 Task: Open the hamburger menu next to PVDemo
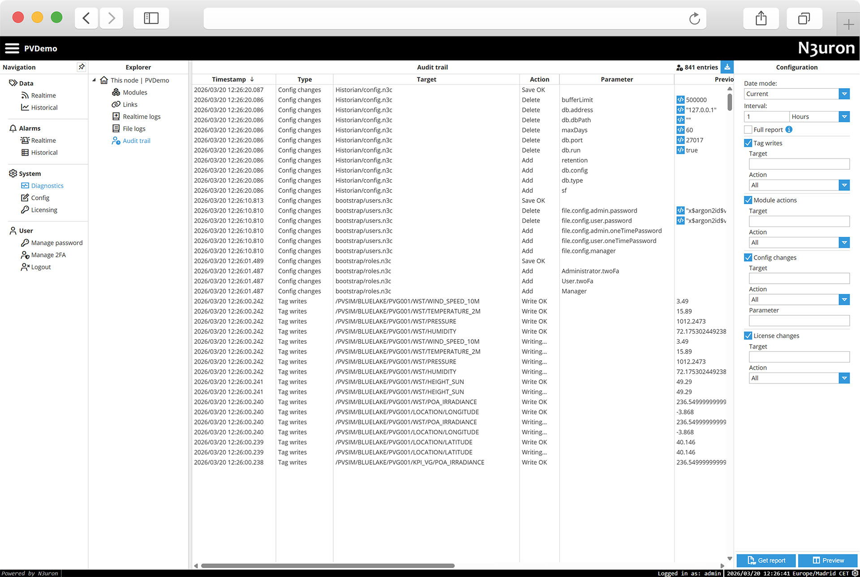12,48
